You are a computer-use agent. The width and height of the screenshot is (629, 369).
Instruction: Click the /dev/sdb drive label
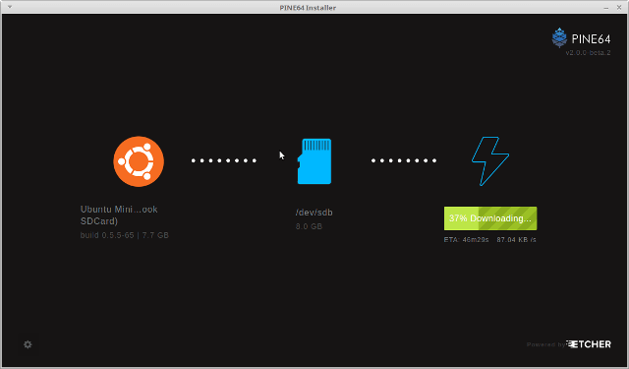tap(314, 213)
